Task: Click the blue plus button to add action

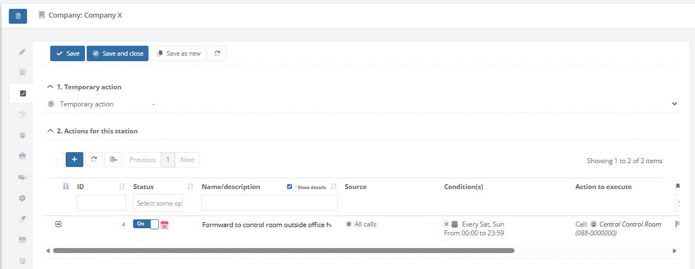Action: click(75, 159)
